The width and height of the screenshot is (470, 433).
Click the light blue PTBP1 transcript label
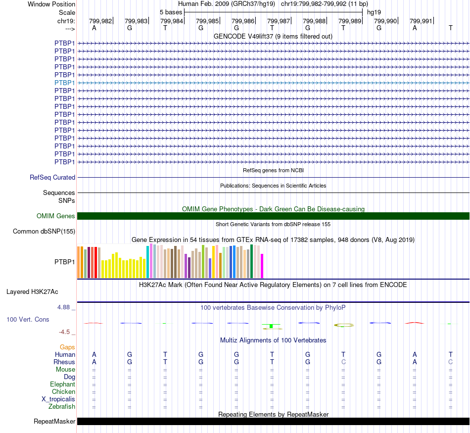[x=64, y=83]
